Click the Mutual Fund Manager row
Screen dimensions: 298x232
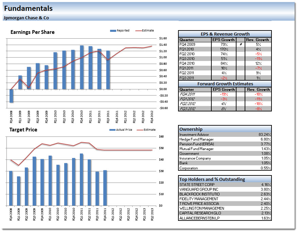pyautogui.click(x=225, y=149)
